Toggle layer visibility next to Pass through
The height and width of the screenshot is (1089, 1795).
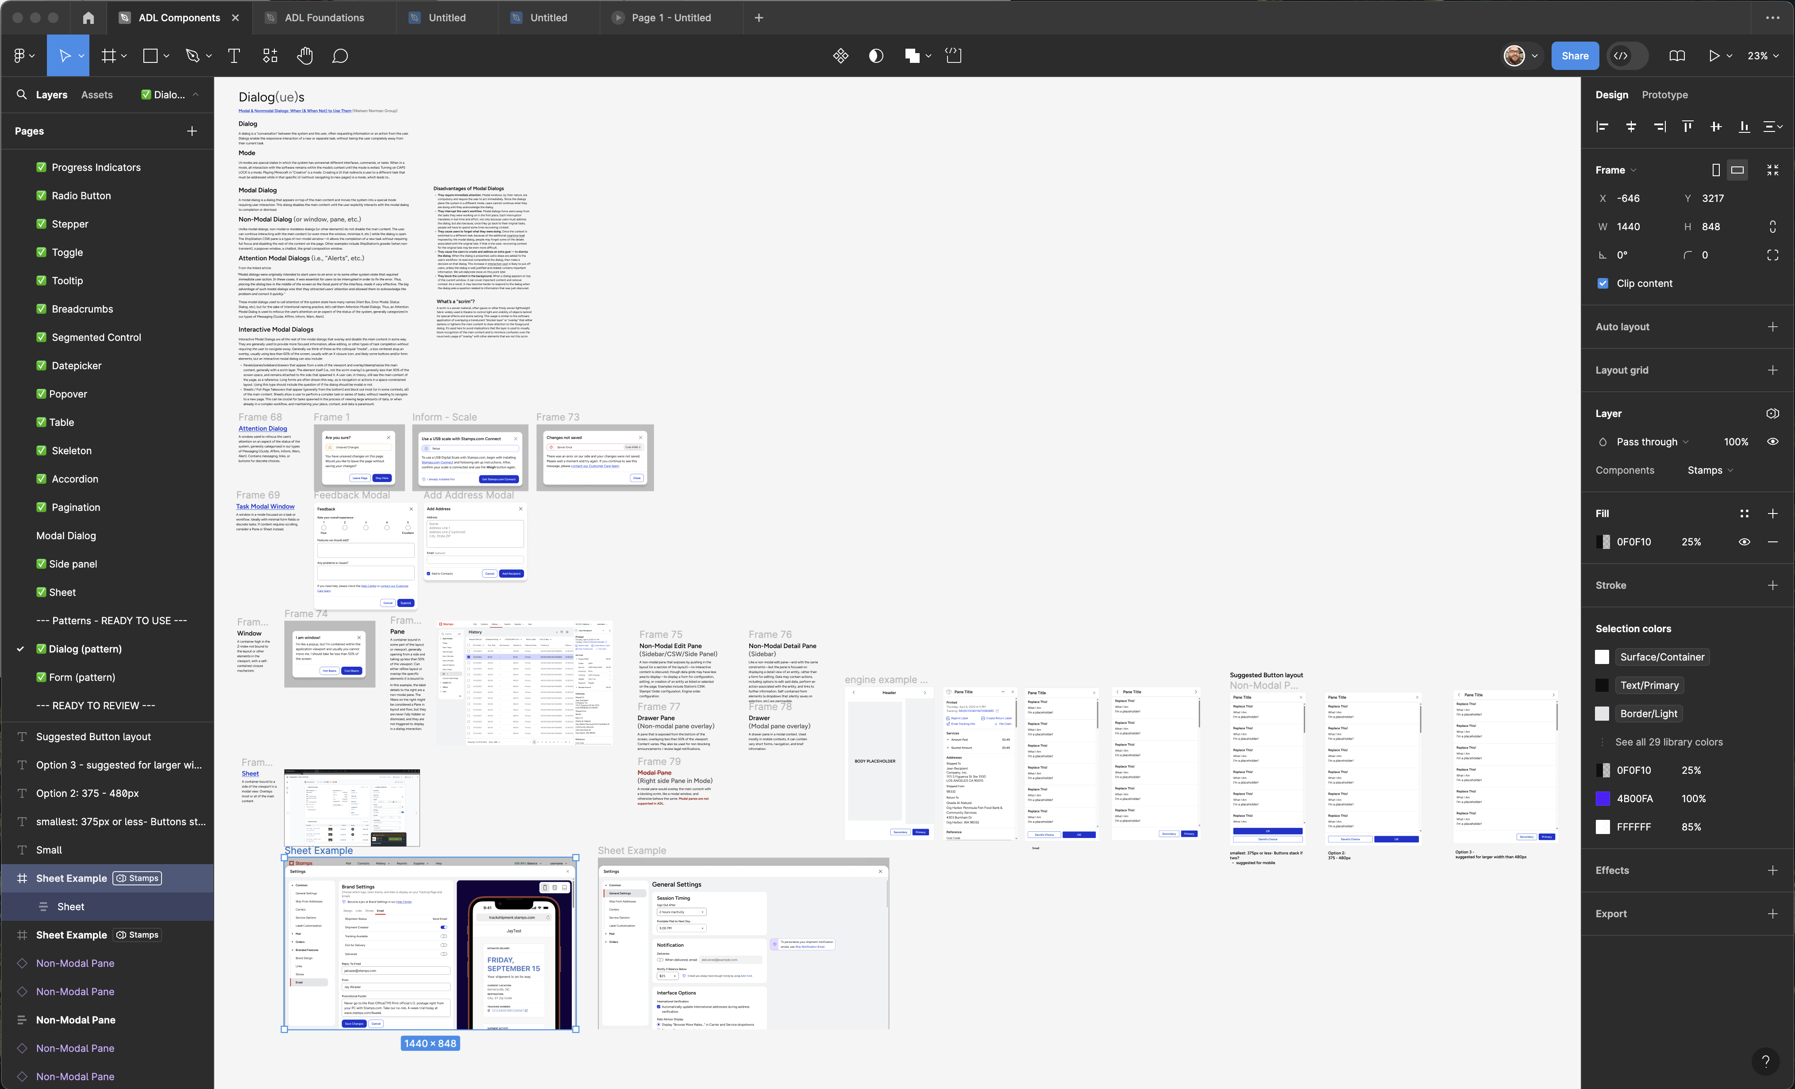(1773, 441)
